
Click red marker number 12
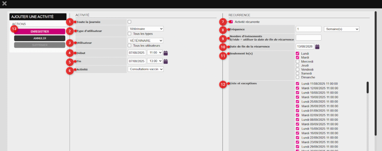pos(223,84)
